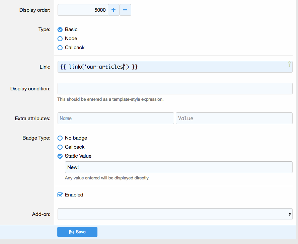
Task: Select the Basic type radio button
Action: (x=60, y=29)
